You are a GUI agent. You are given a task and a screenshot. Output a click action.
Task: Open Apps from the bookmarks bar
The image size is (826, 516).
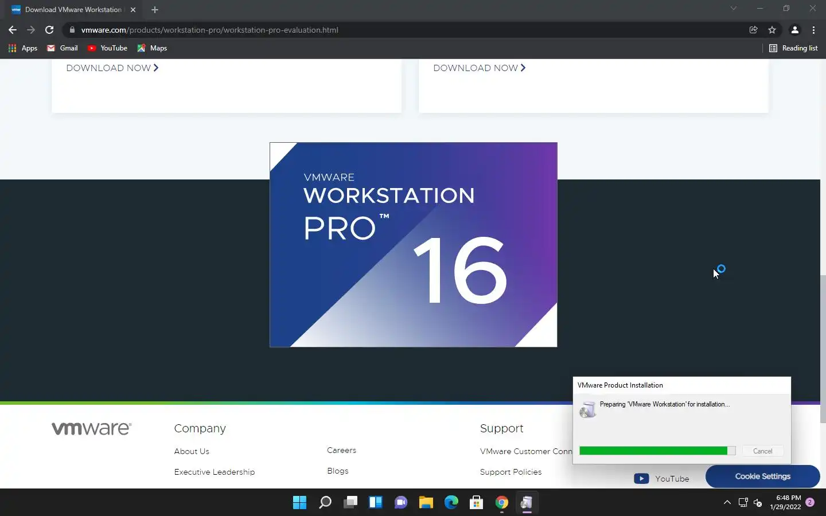click(23, 48)
